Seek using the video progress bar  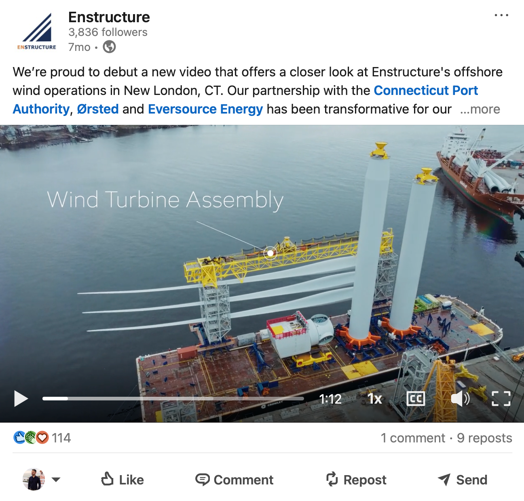click(173, 399)
